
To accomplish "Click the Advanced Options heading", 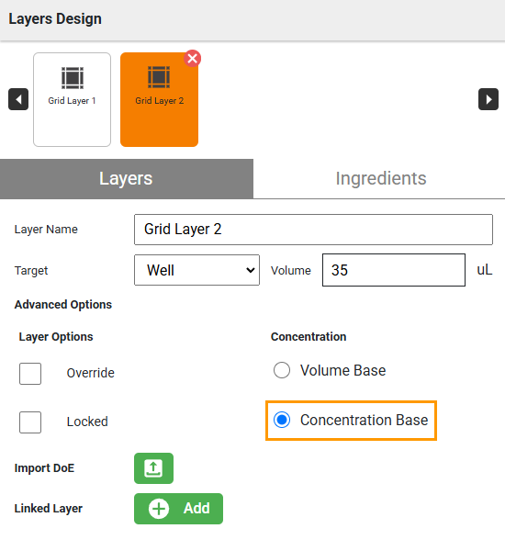I will coord(63,304).
